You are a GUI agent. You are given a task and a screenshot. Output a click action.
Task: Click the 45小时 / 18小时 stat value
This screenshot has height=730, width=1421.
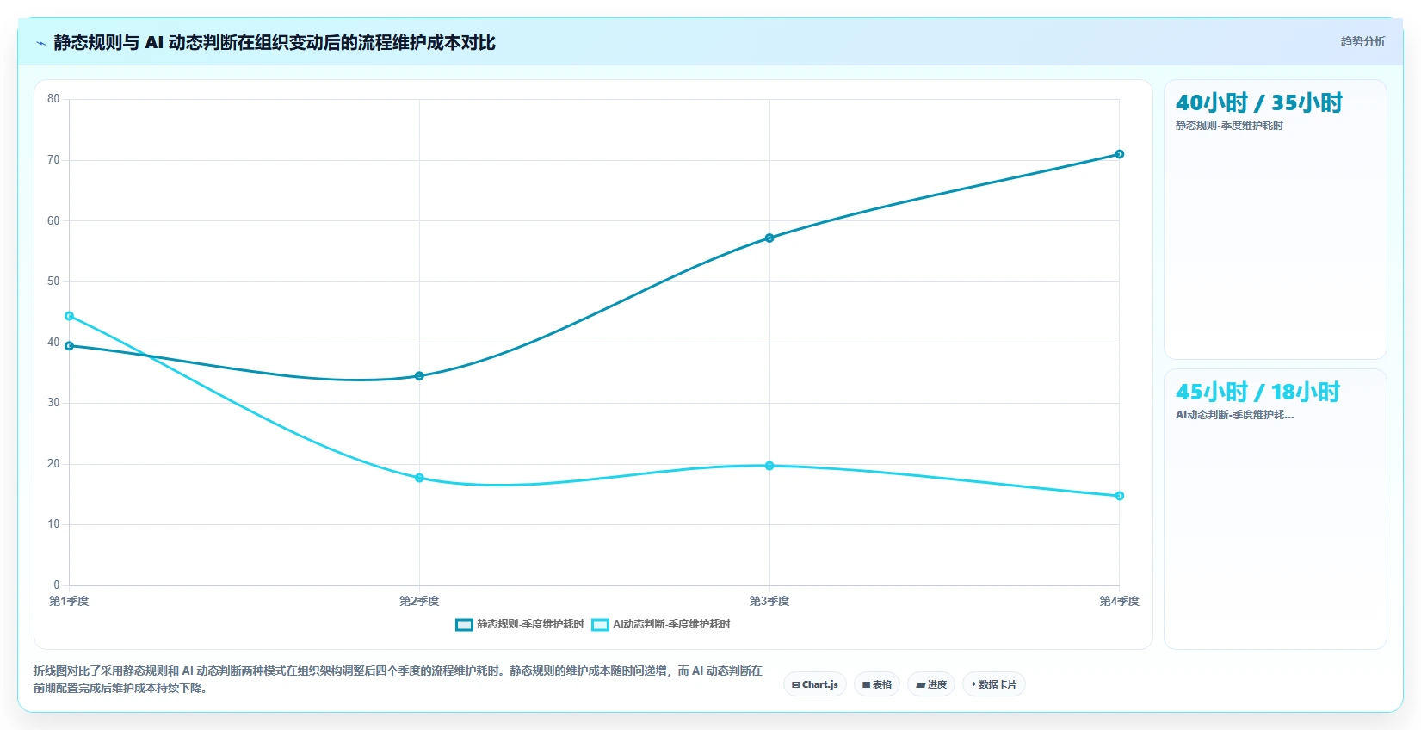pos(1258,393)
